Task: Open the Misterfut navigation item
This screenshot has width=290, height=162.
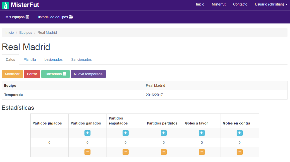Action: pyautogui.click(x=219, y=4)
